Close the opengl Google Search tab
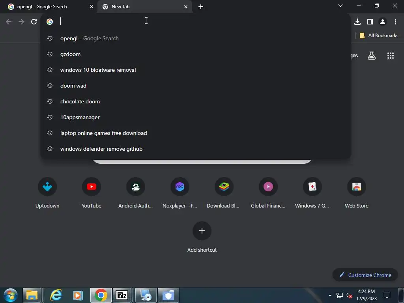404x303 pixels. [x=92, y=7]
